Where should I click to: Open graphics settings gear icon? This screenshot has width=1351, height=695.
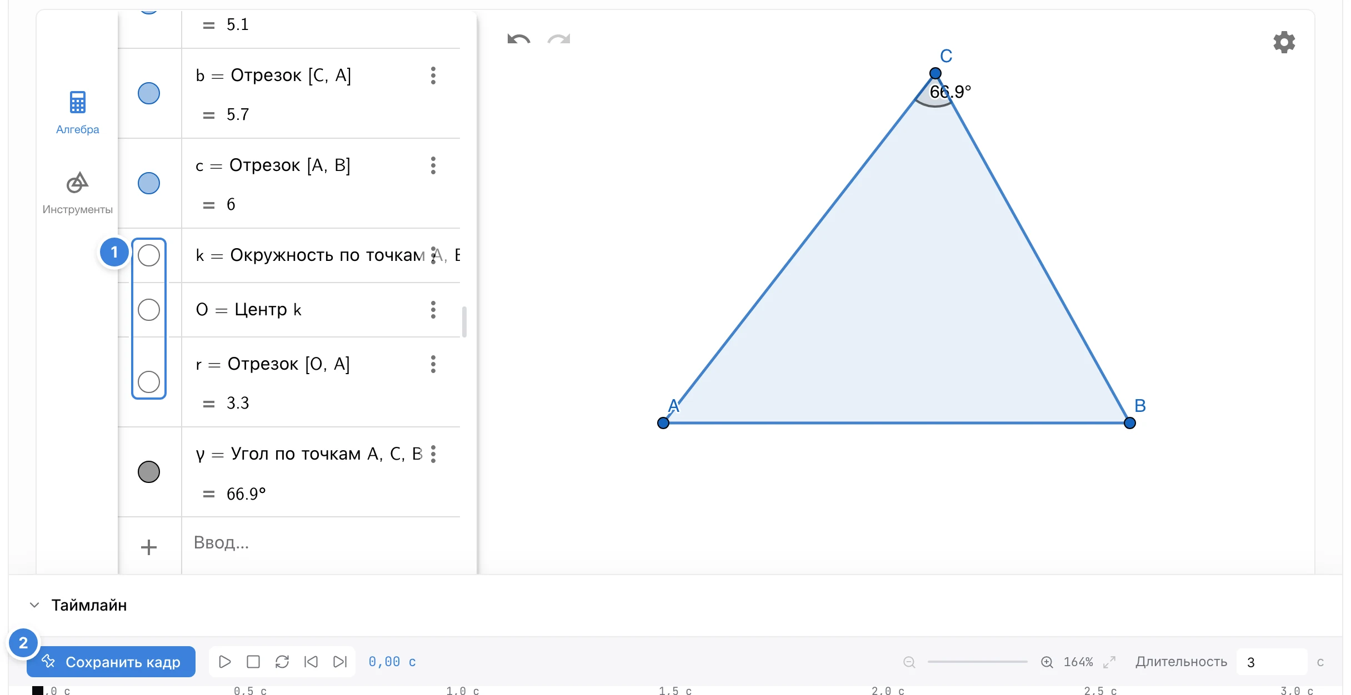[1284, 42]
